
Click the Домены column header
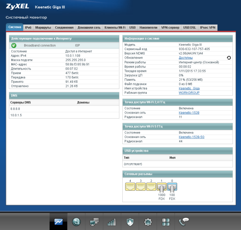click(83, 103)
